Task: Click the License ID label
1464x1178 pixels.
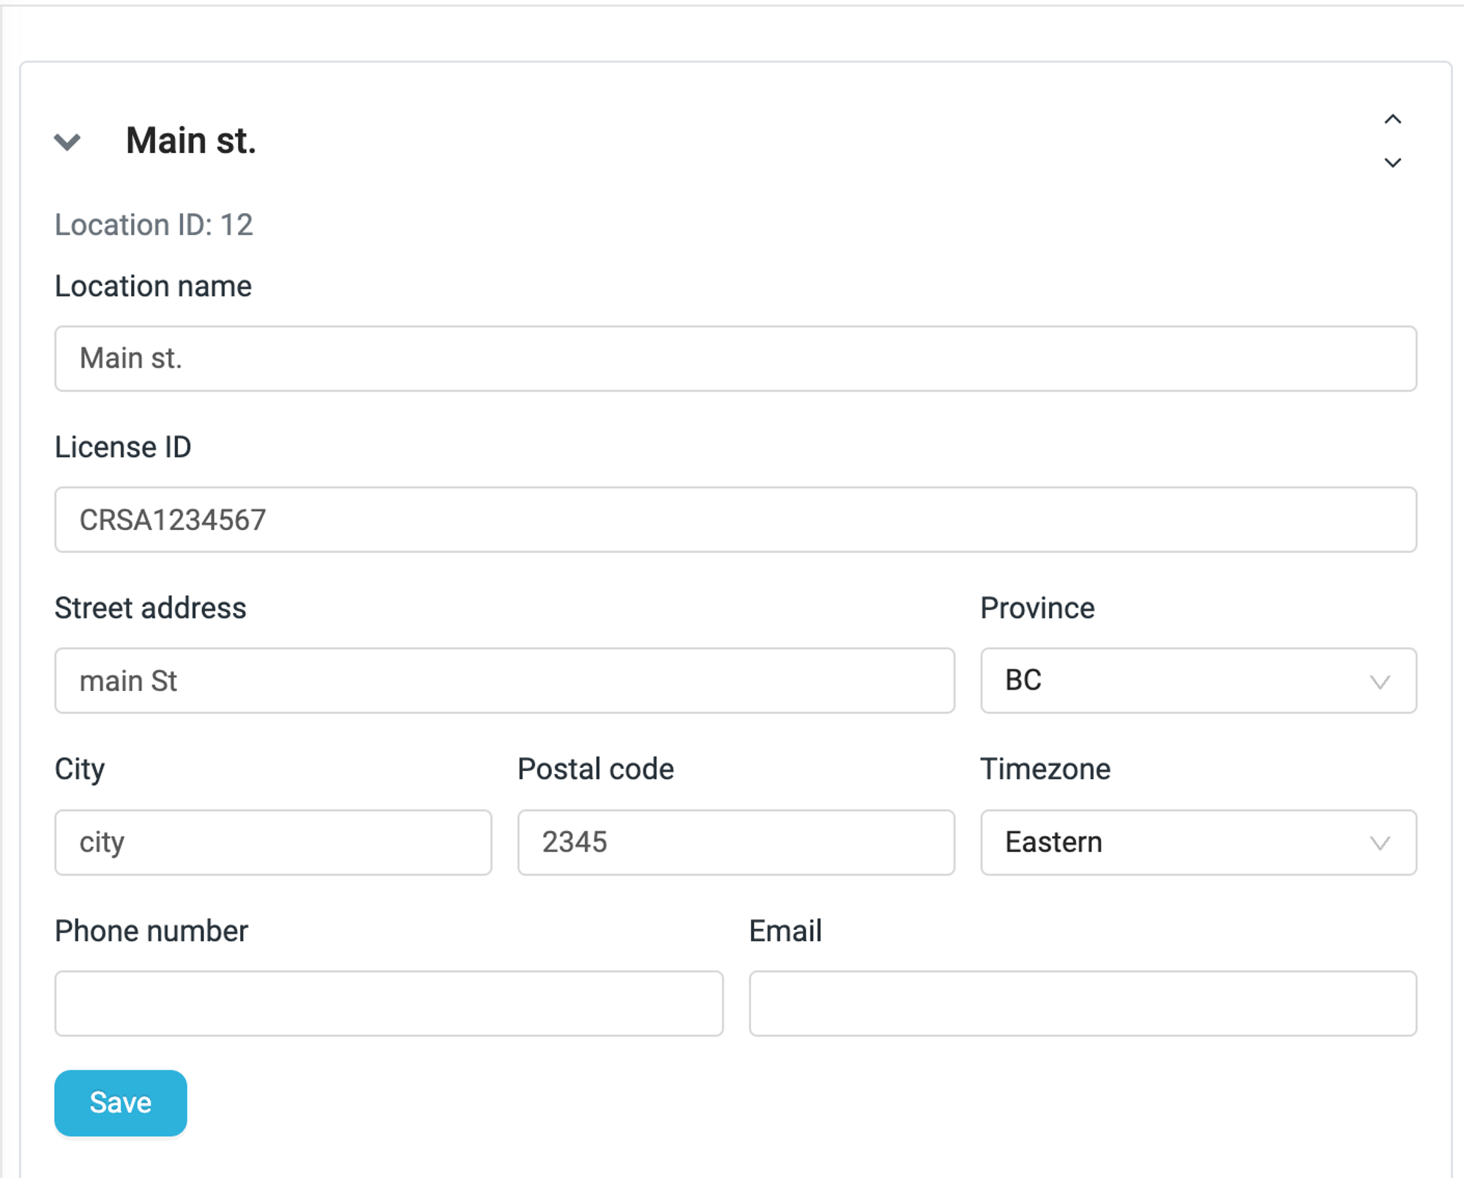Action: [x=123, y=447]
